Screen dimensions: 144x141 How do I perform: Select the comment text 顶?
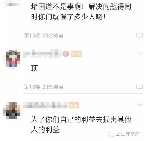(35, 68)
